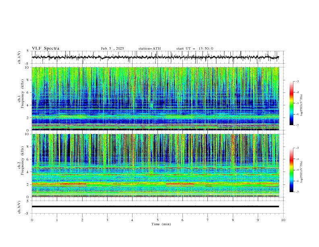Viewport: 319px width, 247px height.
Task: Click the "start UT = 13:50:0" text
Action: (195, 48)
